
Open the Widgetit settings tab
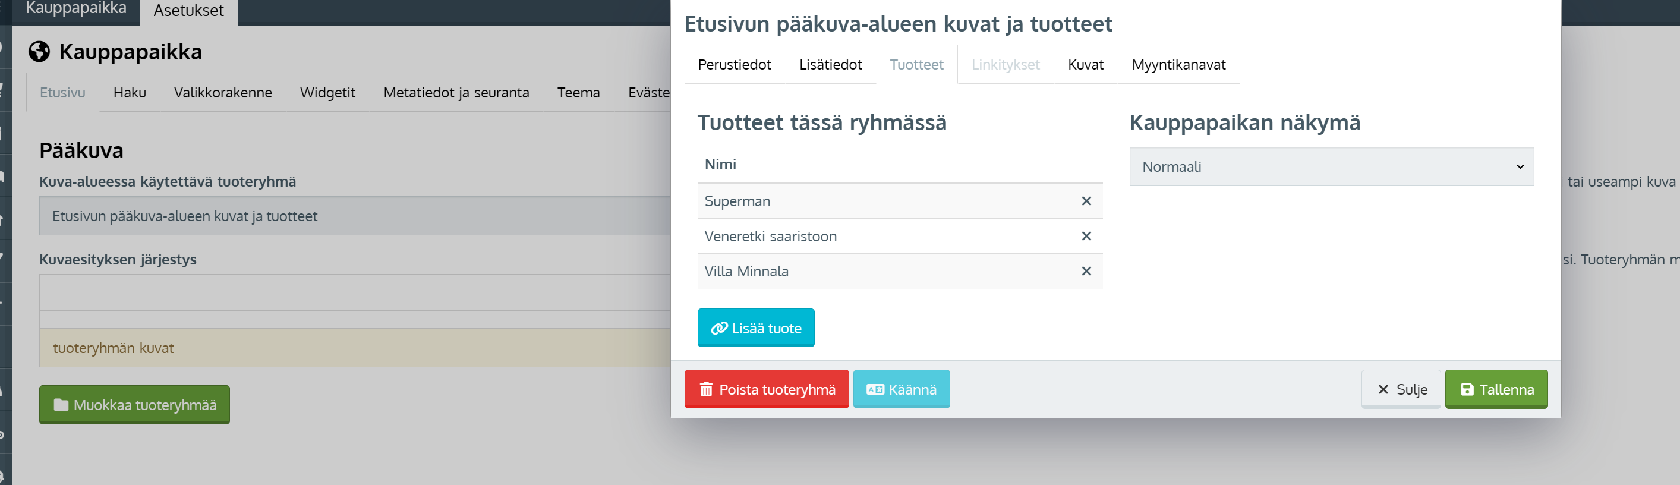(x=327, y=93)
